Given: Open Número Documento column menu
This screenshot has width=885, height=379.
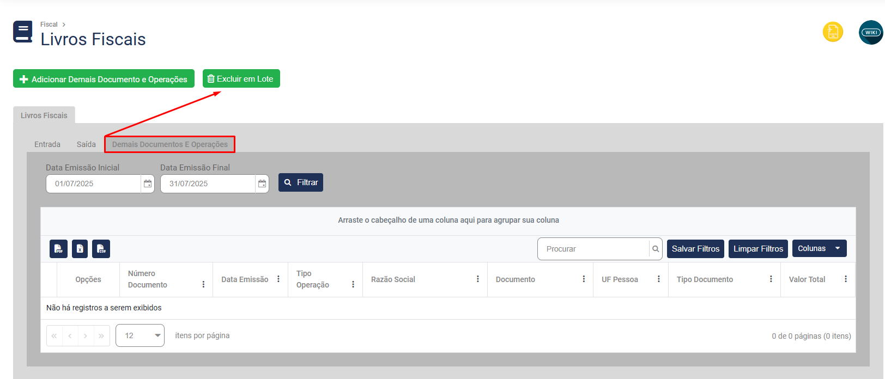Looking at the screenshot, I should click(203, 284).
